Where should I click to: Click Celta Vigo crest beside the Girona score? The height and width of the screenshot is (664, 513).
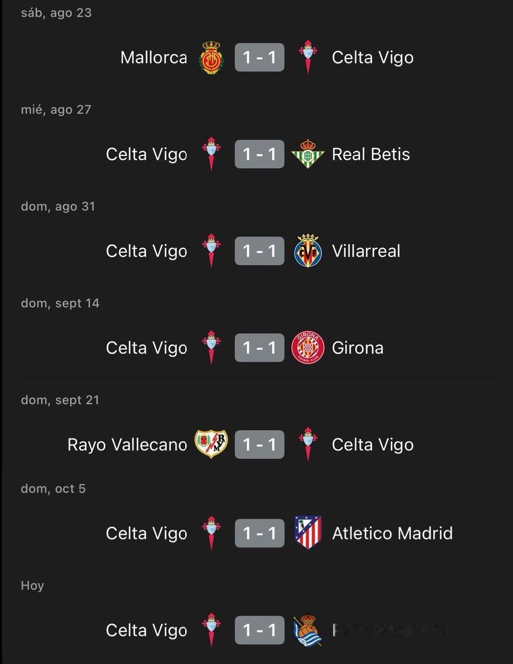(x=211, y=347)
